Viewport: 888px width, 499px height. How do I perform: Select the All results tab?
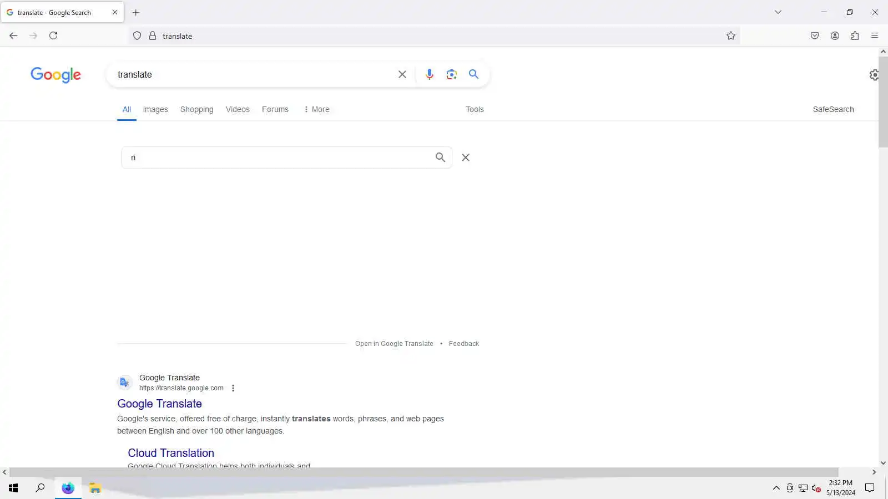[127, 109]
